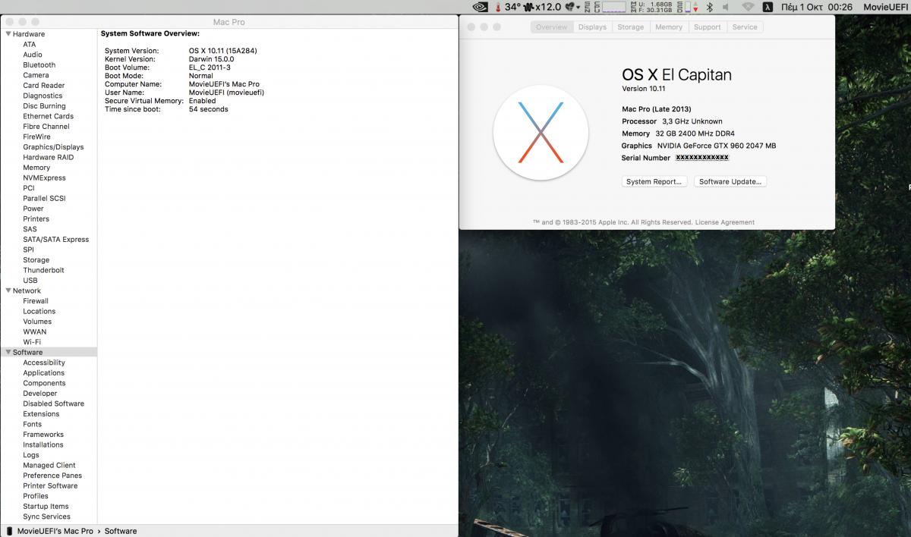Switch to the Displays tab
Viewport: 911px width, 537px height.
[592, 27]
